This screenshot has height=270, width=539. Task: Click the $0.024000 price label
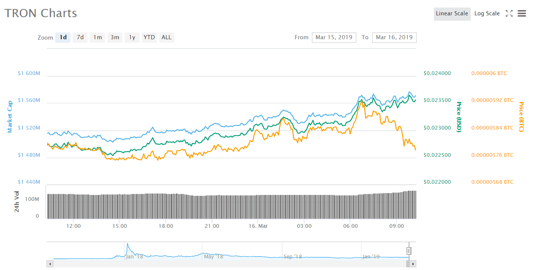[437, 73]
